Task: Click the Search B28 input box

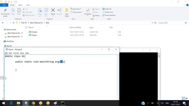Action: point(171,23)
